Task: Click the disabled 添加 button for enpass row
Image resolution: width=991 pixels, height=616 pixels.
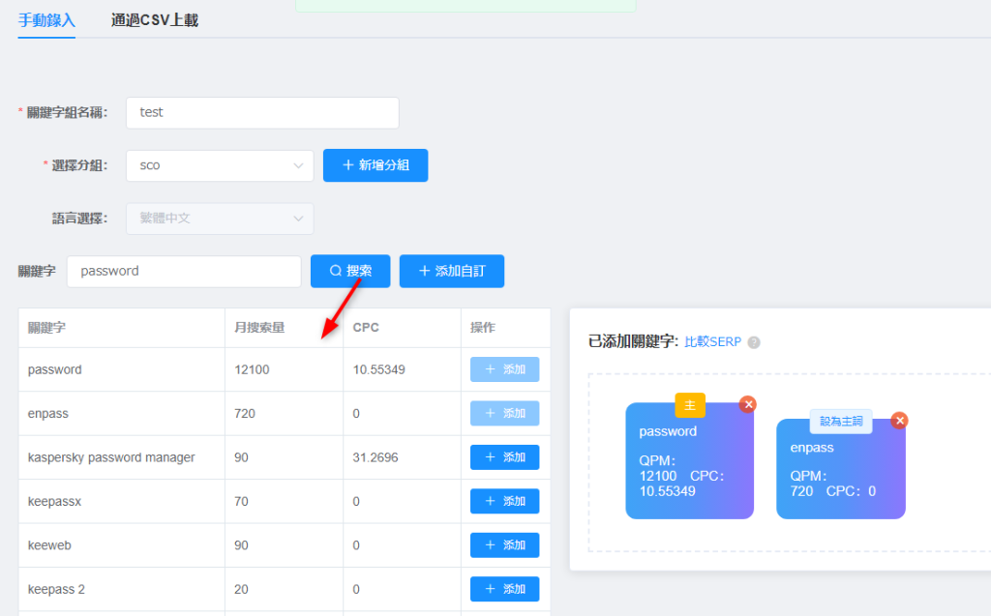Action: click(x=504, y=413)
